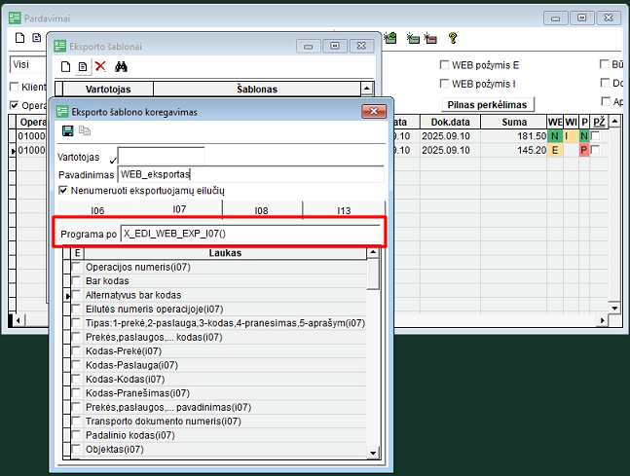Check the export box for Padalinio kodas(i07)
This screenshot has height=476, width=630.
click(x=76, y=435)
